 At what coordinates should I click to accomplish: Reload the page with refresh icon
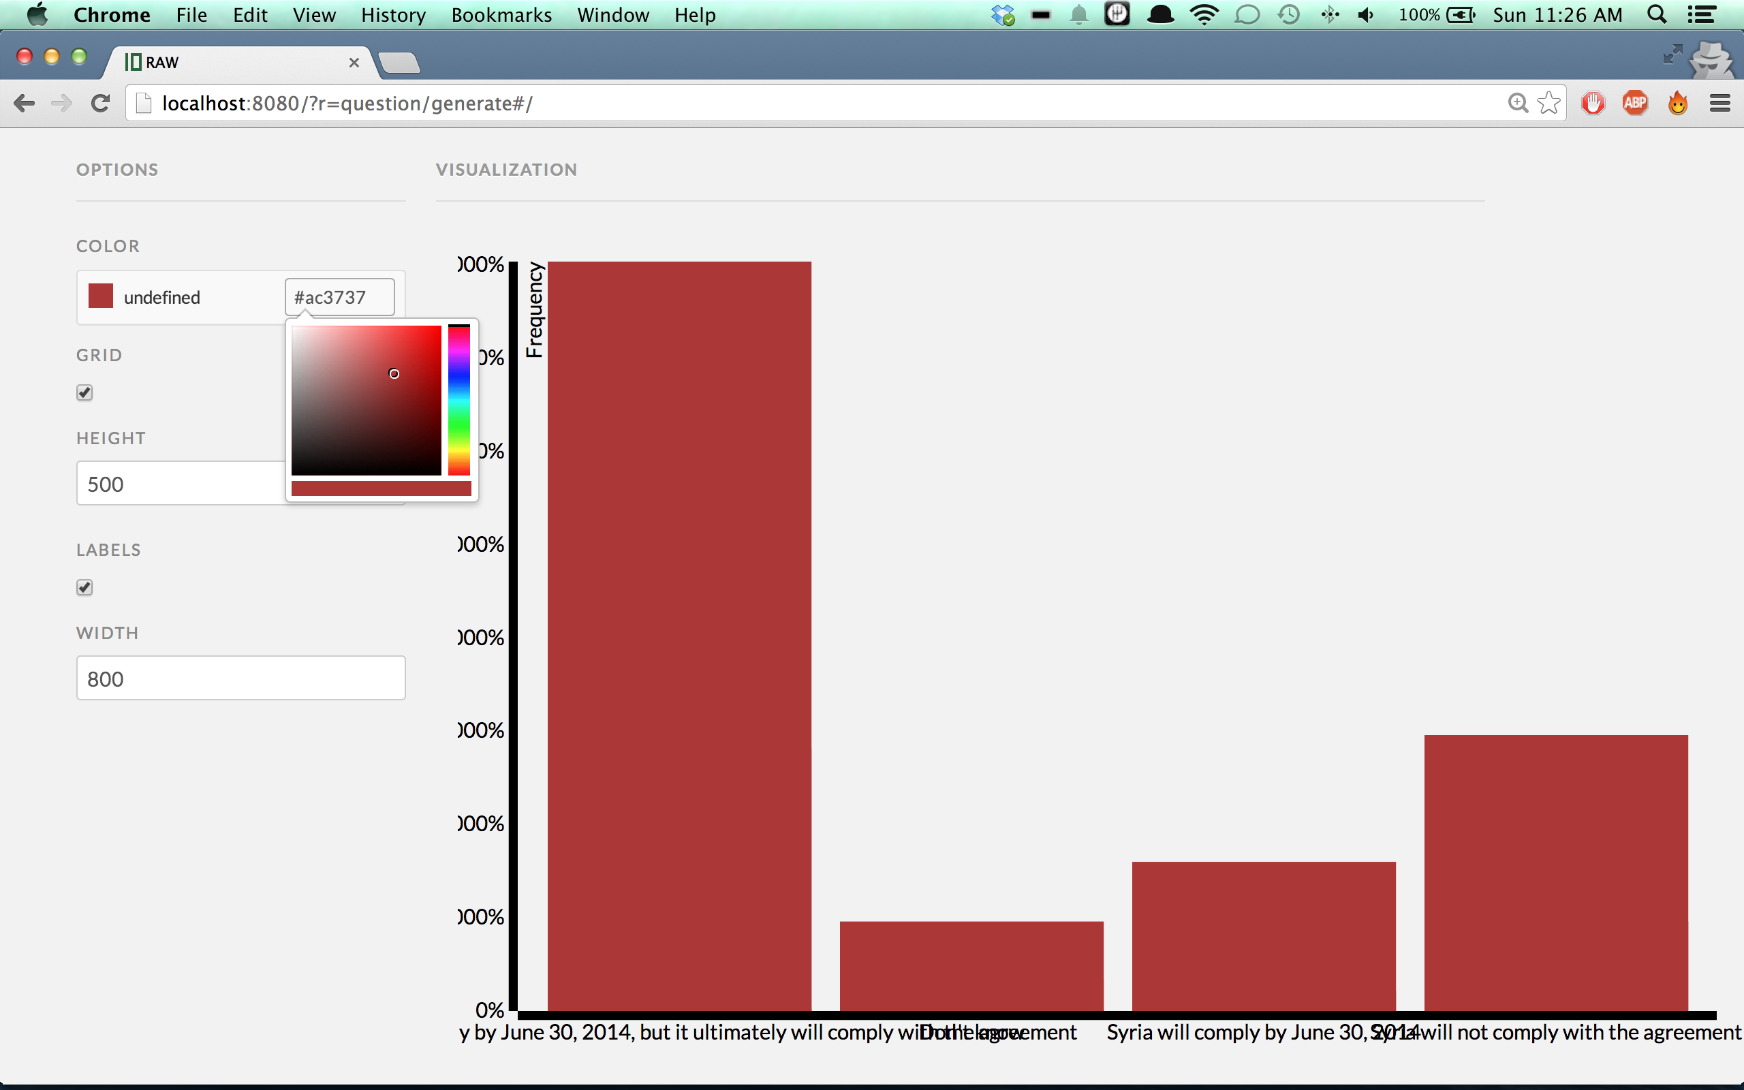coord(100,104)
